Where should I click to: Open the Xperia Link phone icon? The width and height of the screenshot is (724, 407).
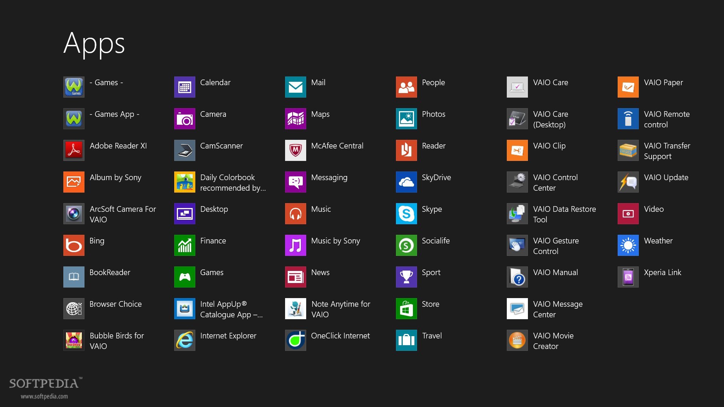tap(628, 277)
